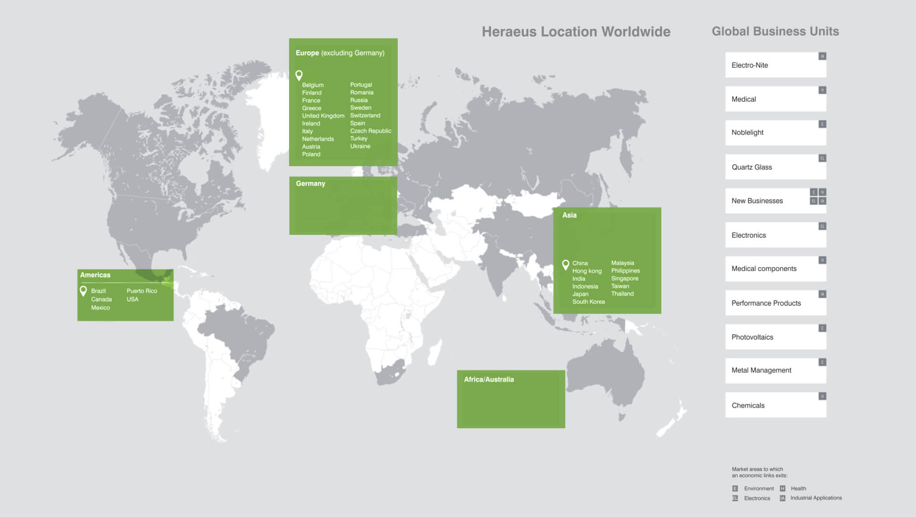Viewport: 916px width, 517px height.
Task: Click South Korea in the Asia list
Action: 588,302
